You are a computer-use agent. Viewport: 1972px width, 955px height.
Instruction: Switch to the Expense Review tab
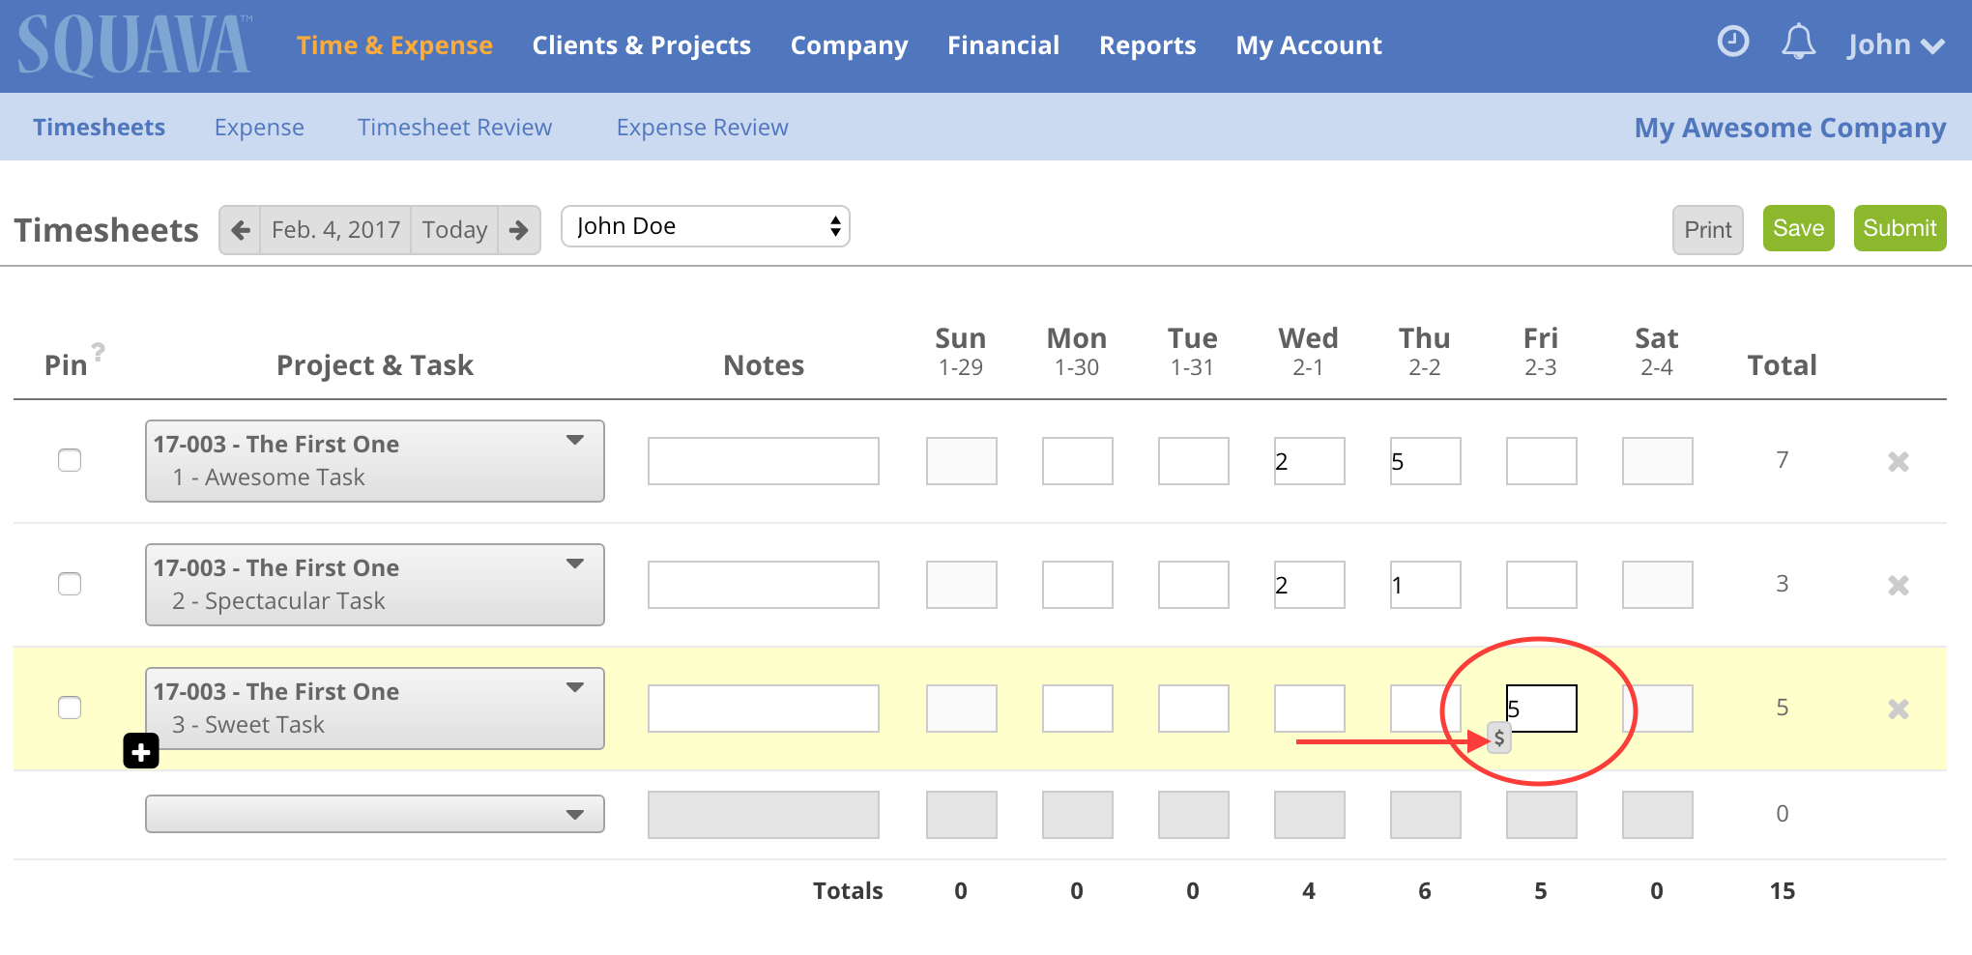pyautogui.click(x=703, y=127)
